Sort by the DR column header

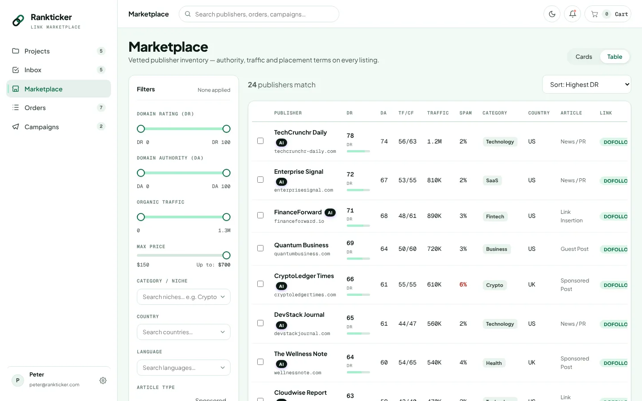pyautogui.click(x=350, y=113)
